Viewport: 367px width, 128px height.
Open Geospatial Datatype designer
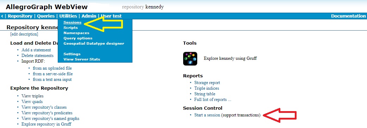[x=94, y=44]
